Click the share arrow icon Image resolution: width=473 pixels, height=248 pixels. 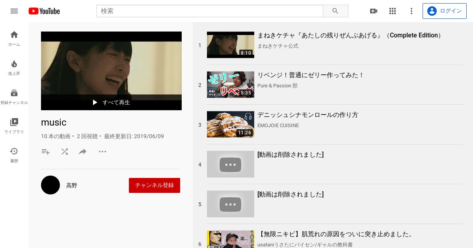pos(83,152)
